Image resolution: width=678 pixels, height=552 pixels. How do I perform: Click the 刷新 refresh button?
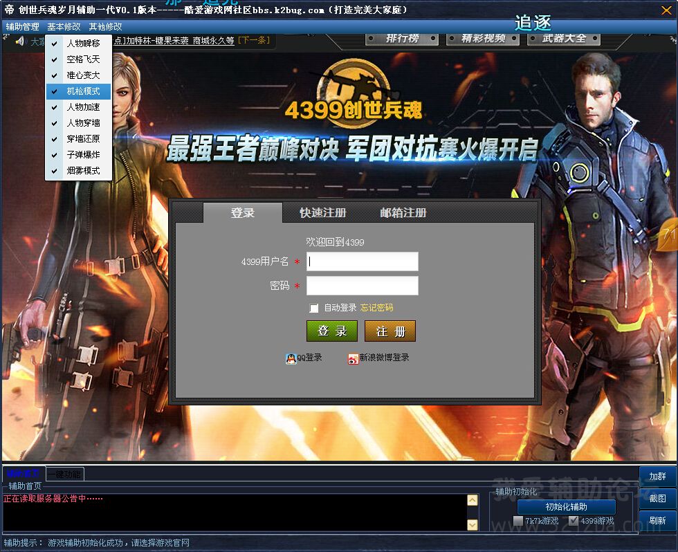[657, 520]
